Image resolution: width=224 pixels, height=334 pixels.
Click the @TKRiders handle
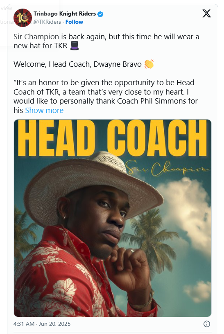[x=48, y=22]
